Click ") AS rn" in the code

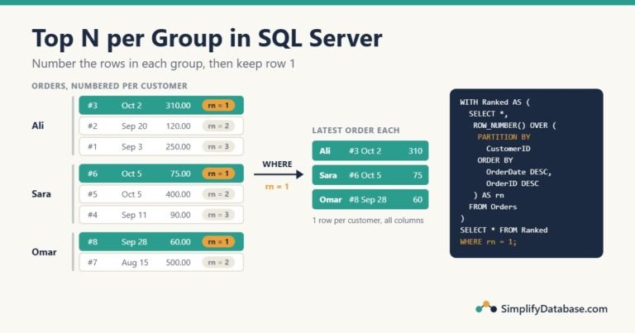click(x=489, y=195)
